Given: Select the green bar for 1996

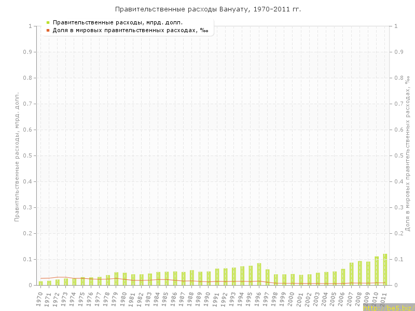Looking at the screenshot, I should click(259, 274).
